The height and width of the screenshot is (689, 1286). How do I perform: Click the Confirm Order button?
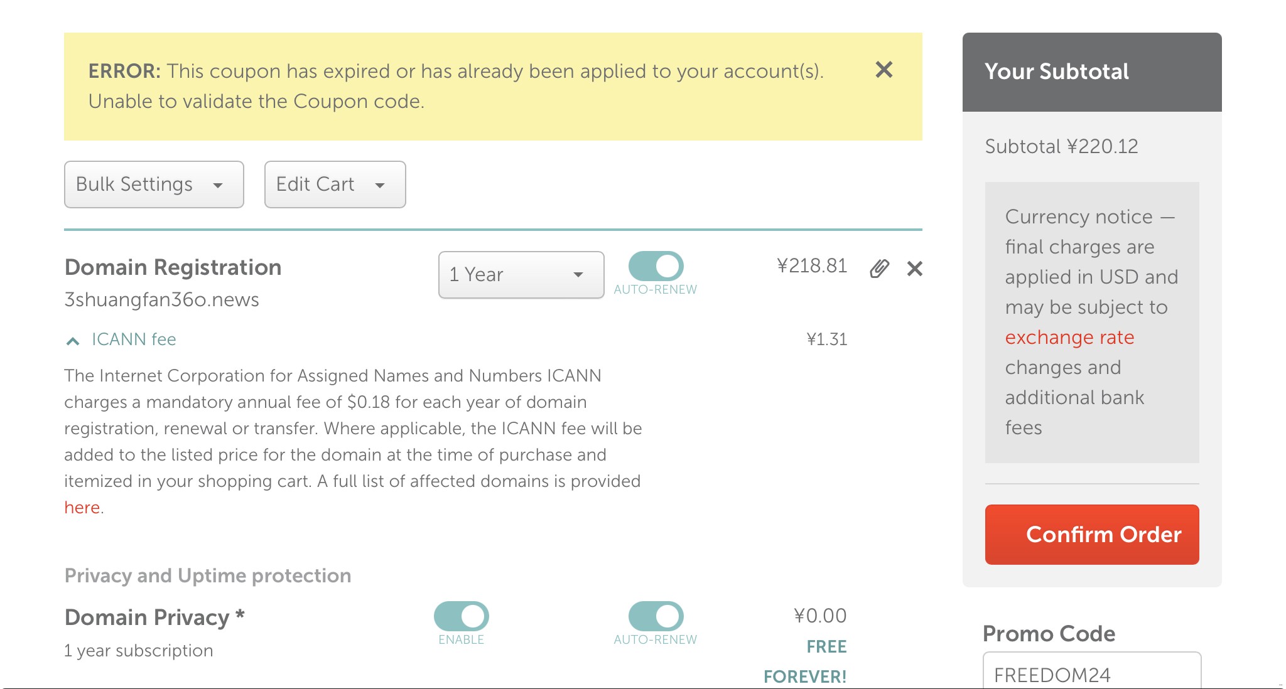tap(1091, 535)
